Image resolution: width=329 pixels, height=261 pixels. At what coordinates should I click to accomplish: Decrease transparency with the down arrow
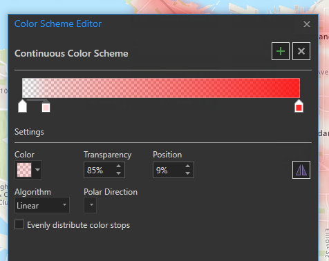pyautogui.click(x=118, y=173)
